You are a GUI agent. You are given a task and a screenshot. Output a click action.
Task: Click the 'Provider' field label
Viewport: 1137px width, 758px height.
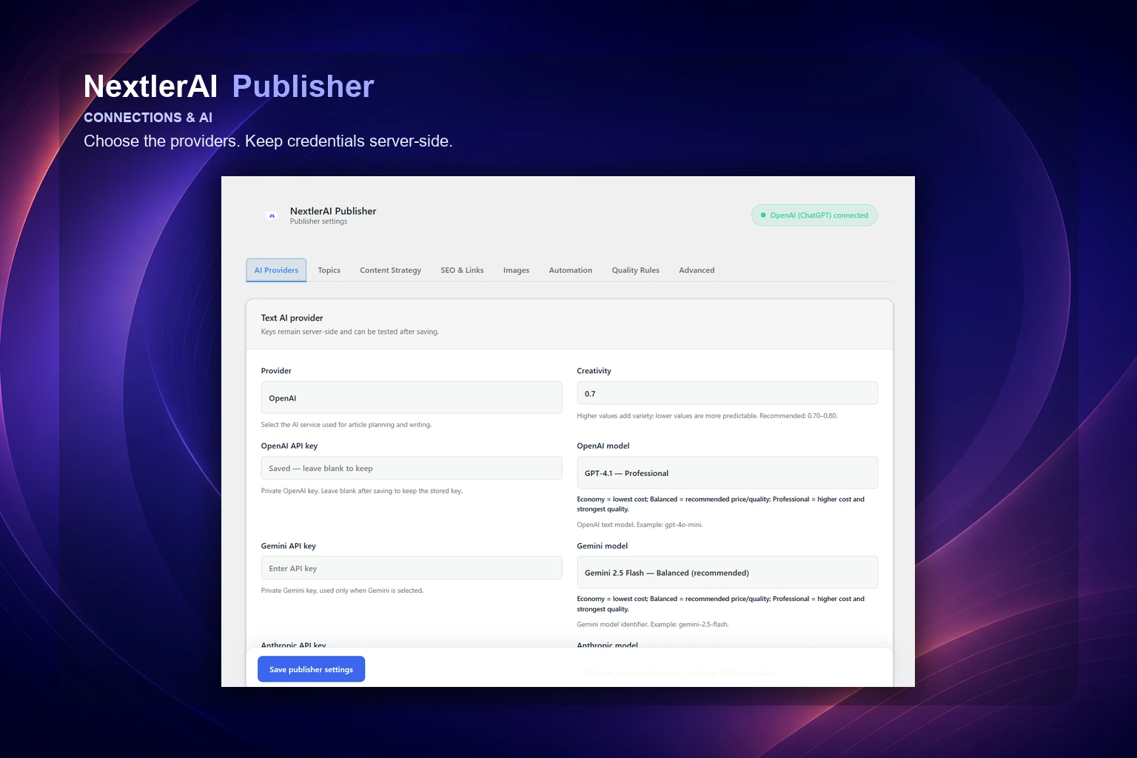pos(276,371)
